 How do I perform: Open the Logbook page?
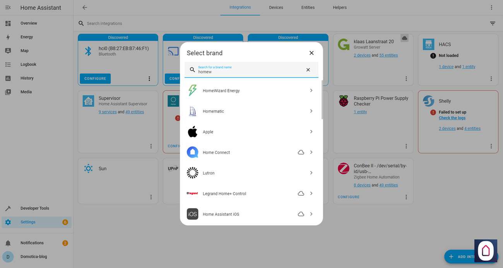[36, 65]
